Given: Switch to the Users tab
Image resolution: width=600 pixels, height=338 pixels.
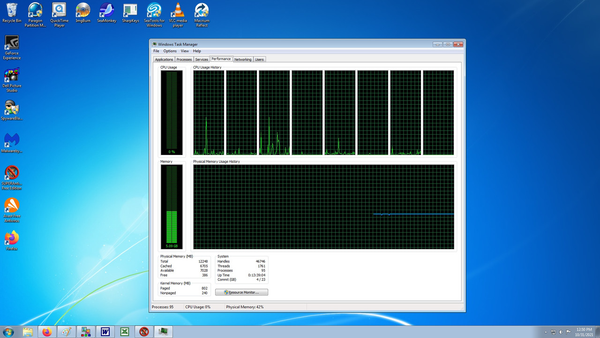Looking at the screenshot, I should (259, 60).
